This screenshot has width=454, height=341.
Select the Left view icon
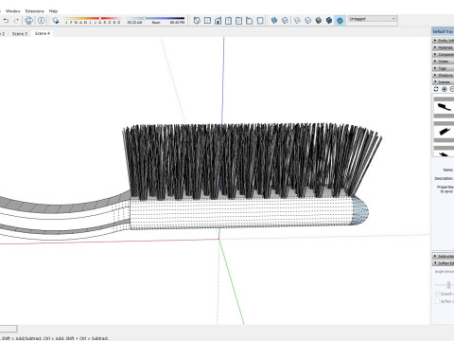click(x=250, y=21)
